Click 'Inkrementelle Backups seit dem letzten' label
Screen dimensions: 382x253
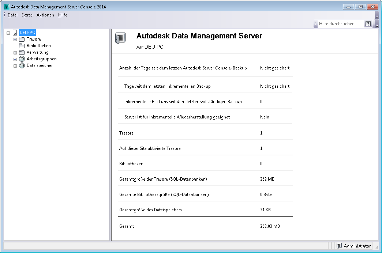(x=183, y=102)
